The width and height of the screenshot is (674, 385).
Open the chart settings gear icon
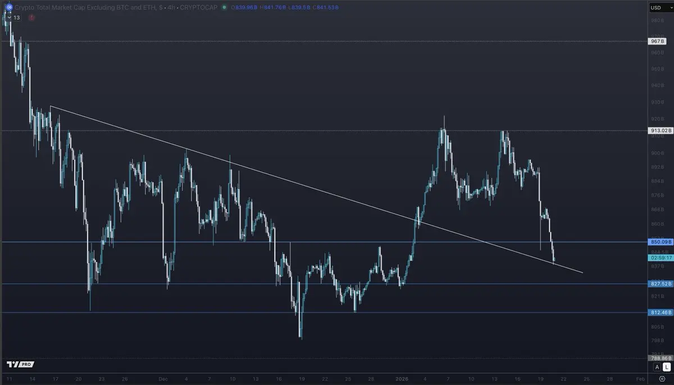click(x=661, y=379)
